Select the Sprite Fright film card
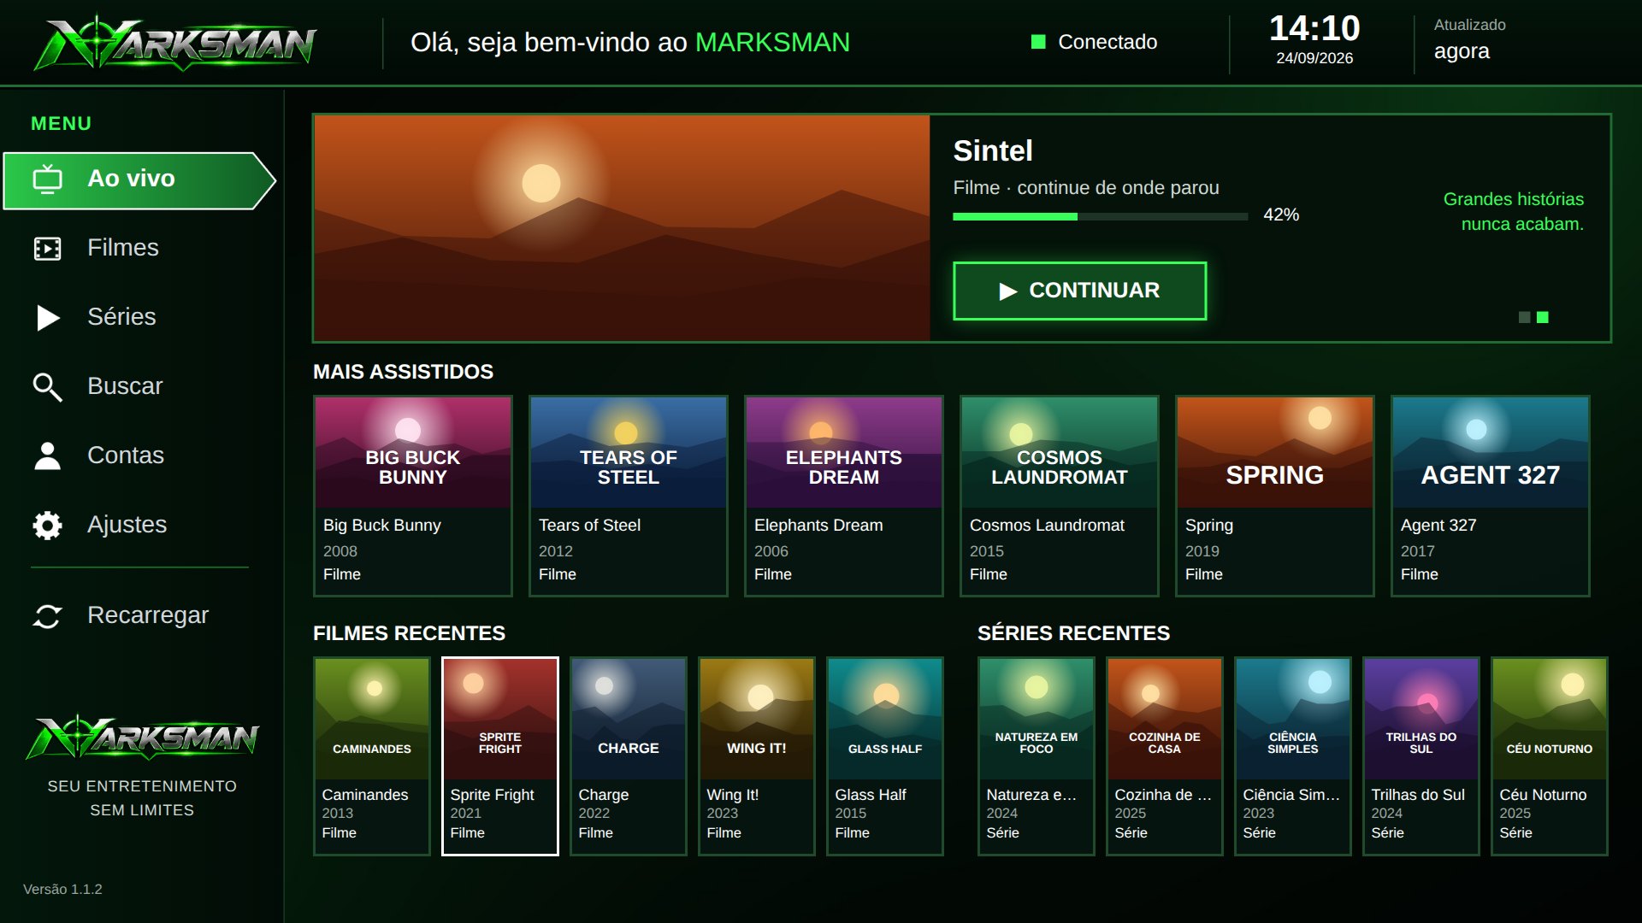The image size is (1642, 923). tap(500, 756)
